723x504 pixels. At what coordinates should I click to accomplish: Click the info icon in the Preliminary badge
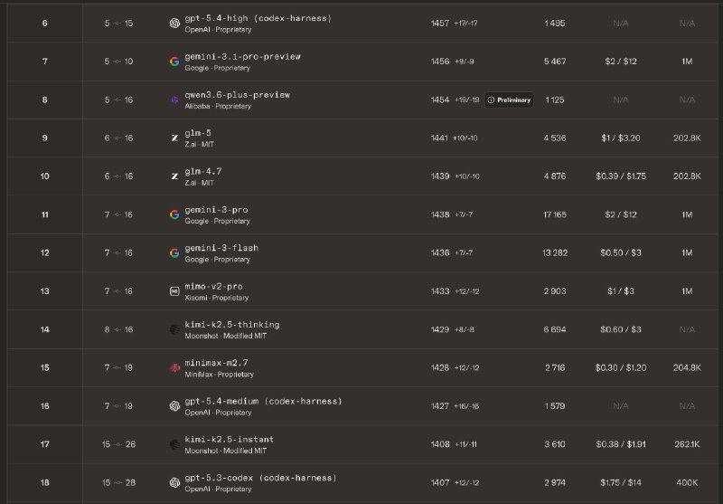point(491,100)
